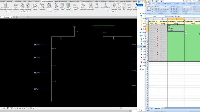Select Excel column A header
This screenshot has width=200, height=112.
click(x=153, y=19)
